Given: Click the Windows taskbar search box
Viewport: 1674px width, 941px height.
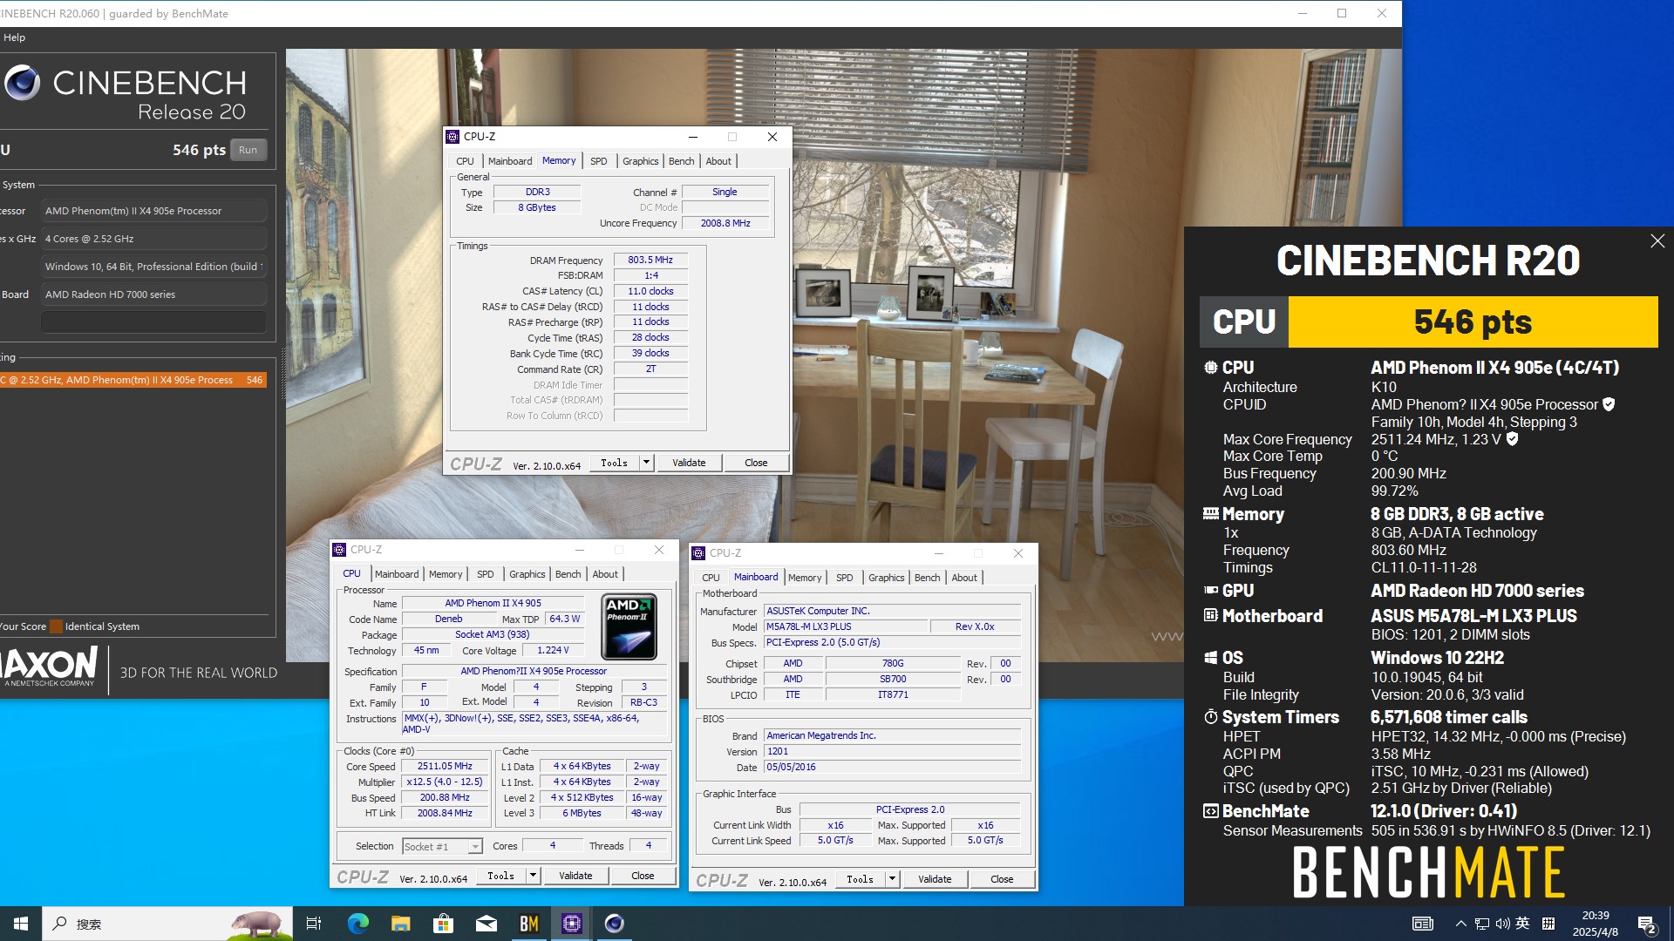Looking at the screenshot, I should pyautogui.click(x=167, y=924).
